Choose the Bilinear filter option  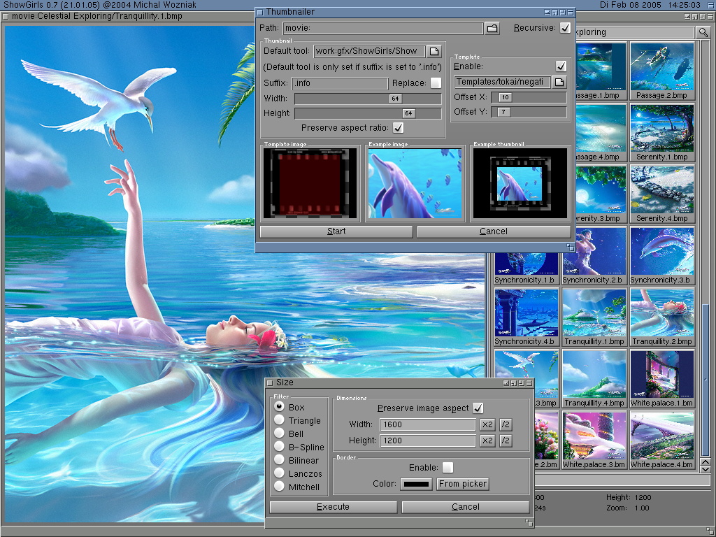tap(280, 460)
